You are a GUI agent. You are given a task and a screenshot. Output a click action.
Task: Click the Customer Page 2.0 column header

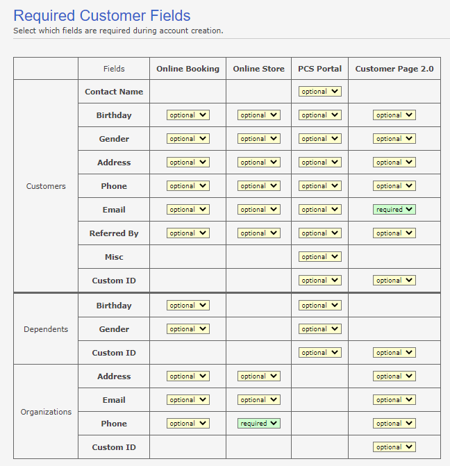[394, 69]
